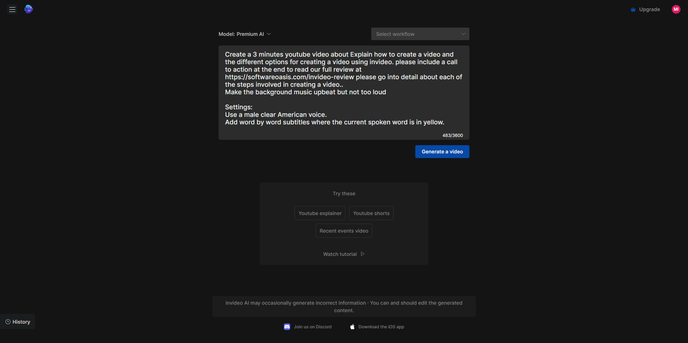This screenshot has height=343, width=688.
Task: Open the Join us on Discord link
Action: 312,327
